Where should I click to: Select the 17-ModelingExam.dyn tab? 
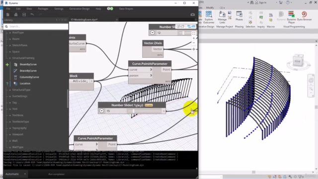coord(84,20)
